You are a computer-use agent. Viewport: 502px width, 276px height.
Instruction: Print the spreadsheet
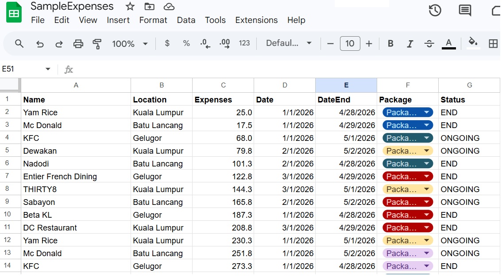78,43
